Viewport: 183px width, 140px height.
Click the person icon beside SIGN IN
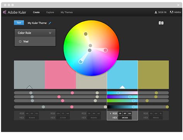pos(156,12)
